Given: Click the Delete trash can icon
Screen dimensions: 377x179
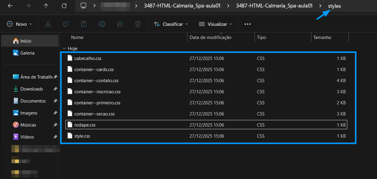Looking at the screenshot, I should point(138,24).
